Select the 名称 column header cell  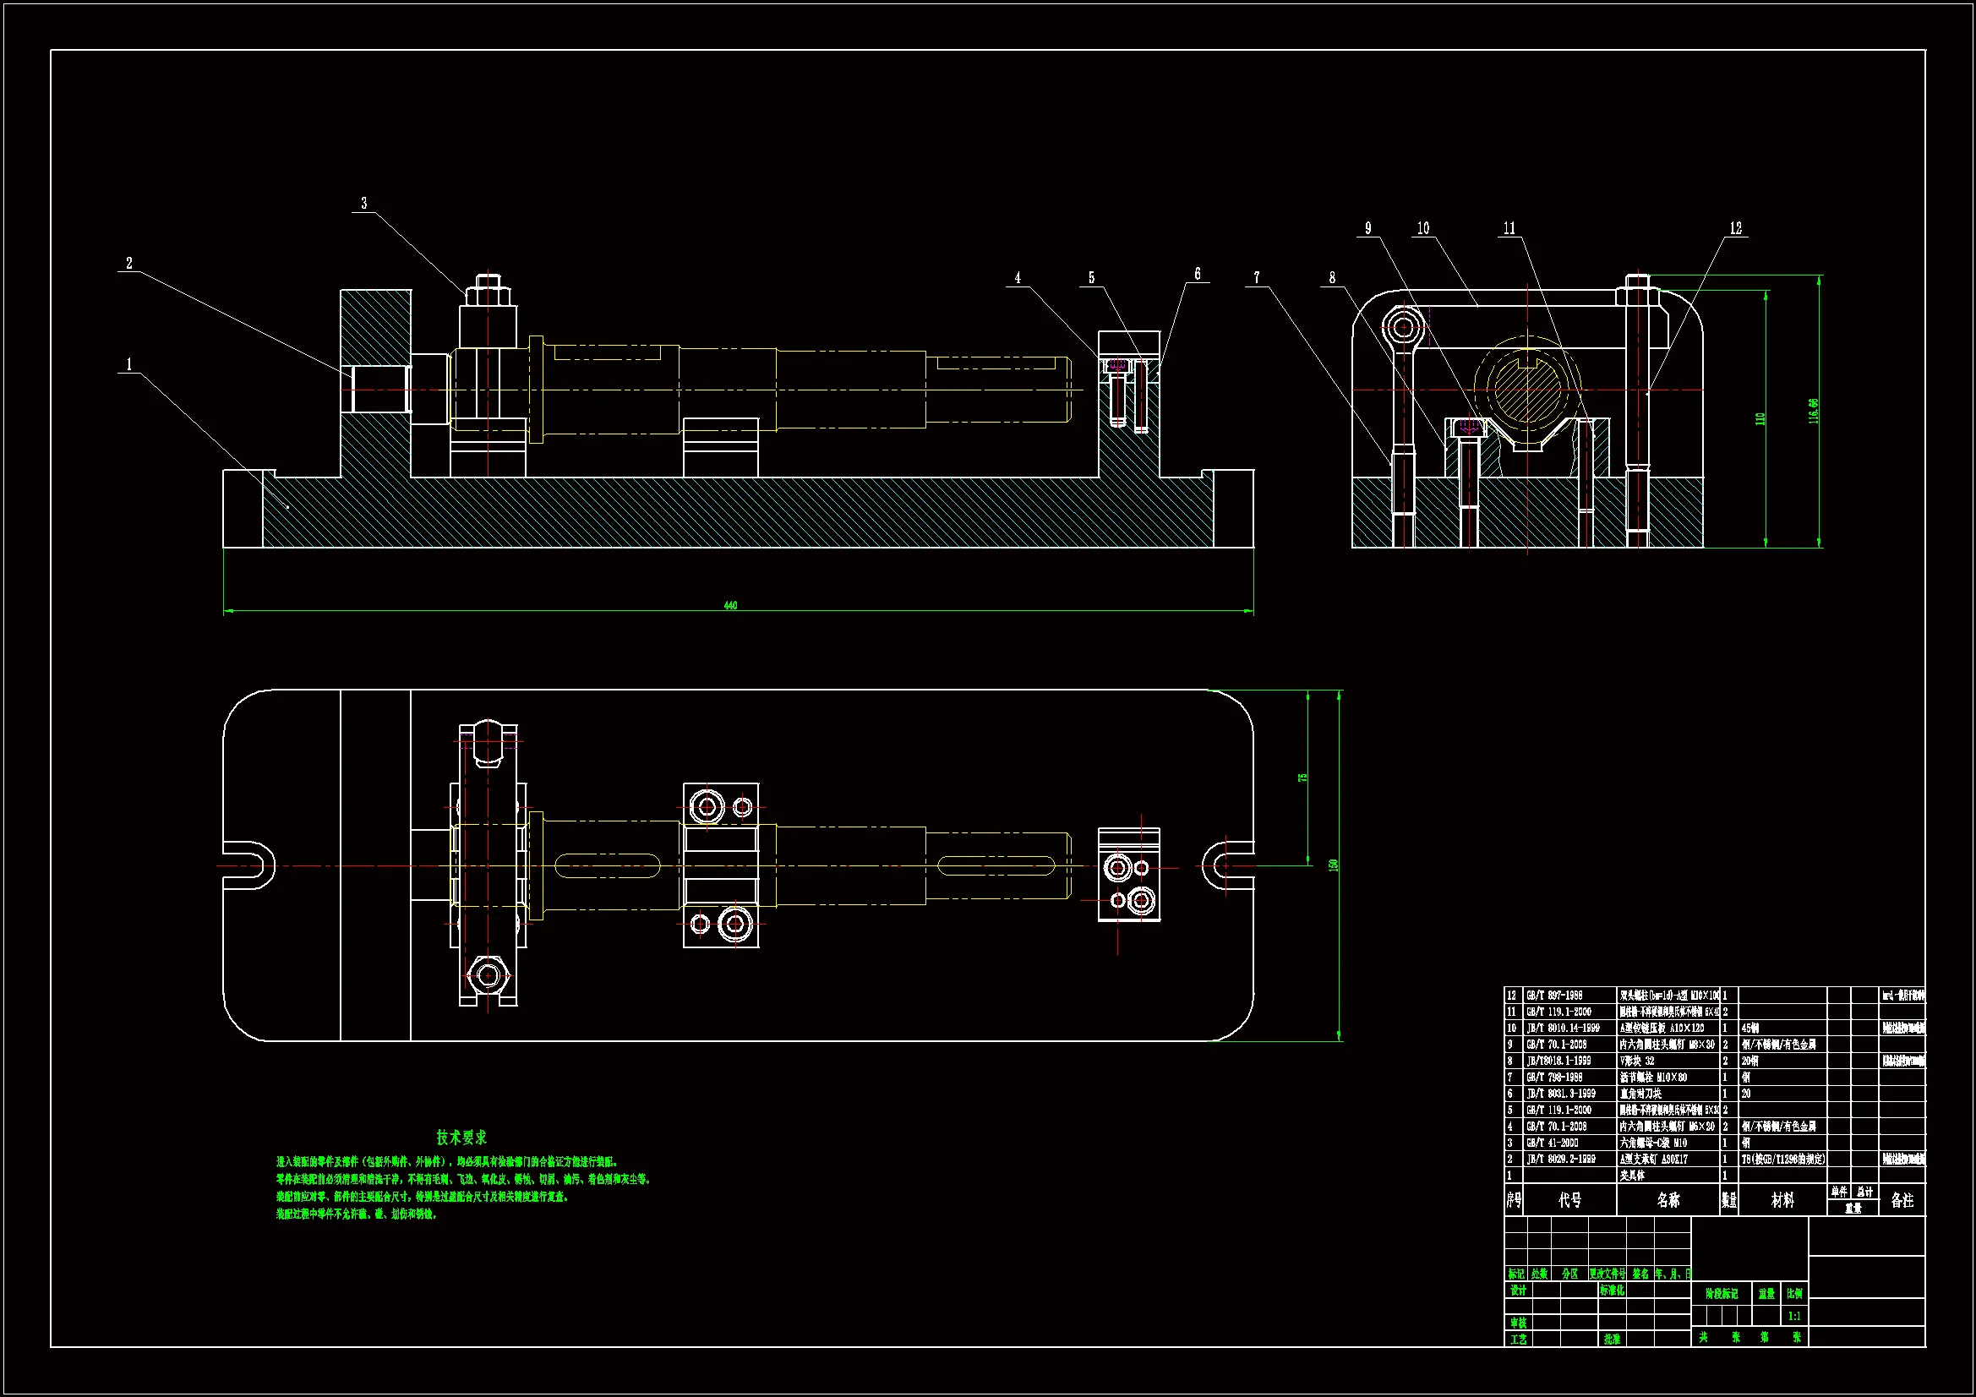[1668, 1200]
